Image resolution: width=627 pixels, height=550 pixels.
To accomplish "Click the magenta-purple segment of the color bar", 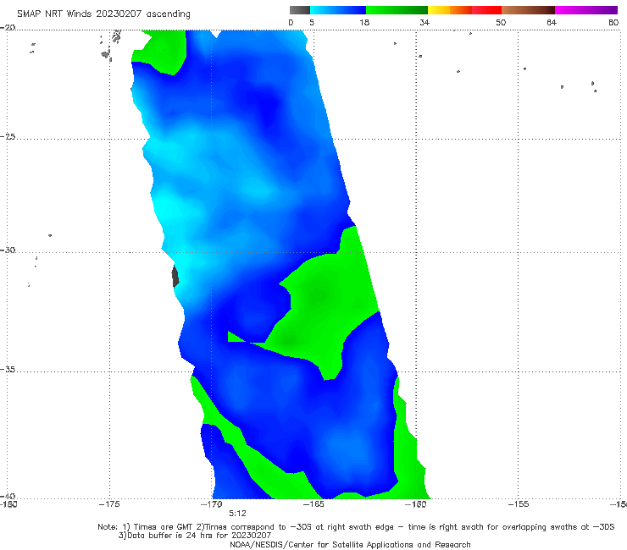I will coord(586,10).
